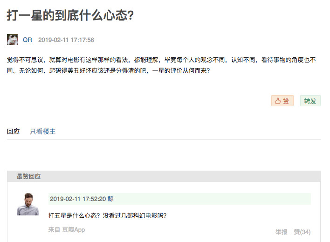The width and height of the screenshot is (330, 242).
Task: Click the comment timestamp 2019-02-11 17:52:20
Action: pos(78,199)
